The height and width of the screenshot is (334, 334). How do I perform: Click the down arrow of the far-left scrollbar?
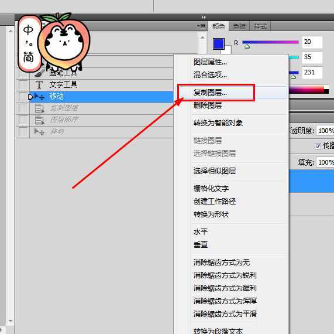11,321
